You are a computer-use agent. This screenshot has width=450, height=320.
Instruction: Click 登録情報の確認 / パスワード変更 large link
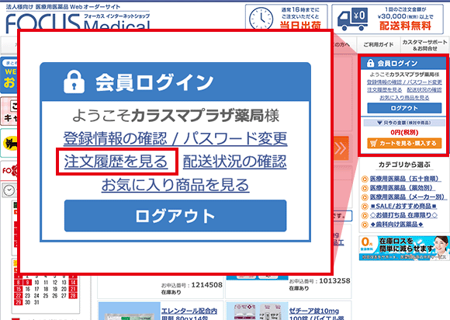click(175, 138)
